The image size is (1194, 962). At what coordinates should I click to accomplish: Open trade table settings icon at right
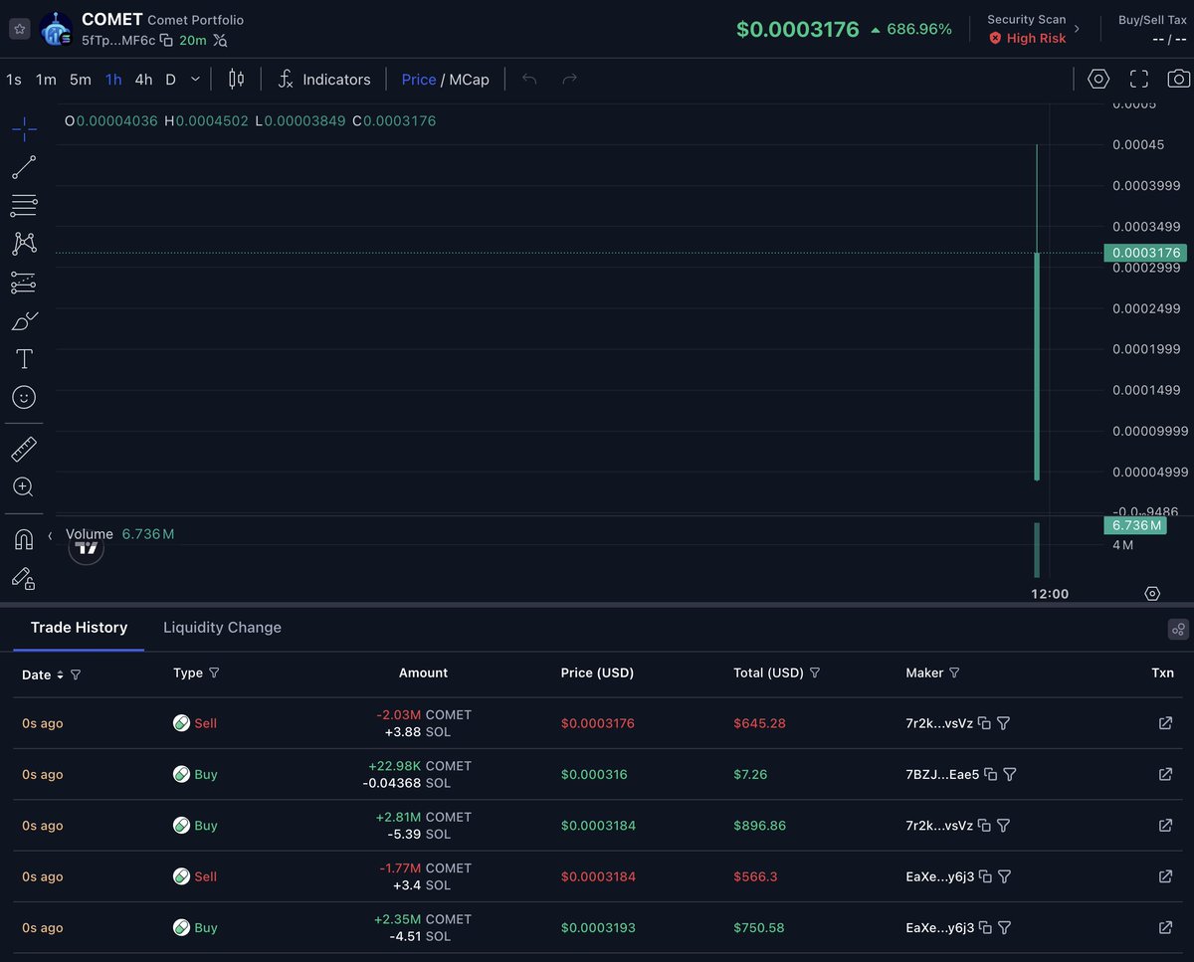pos(1178,629)
